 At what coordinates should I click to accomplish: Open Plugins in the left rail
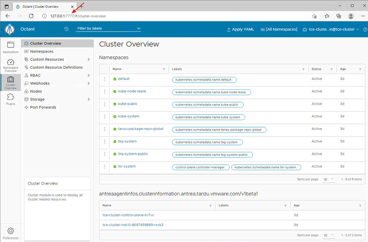tap(11, 99)
